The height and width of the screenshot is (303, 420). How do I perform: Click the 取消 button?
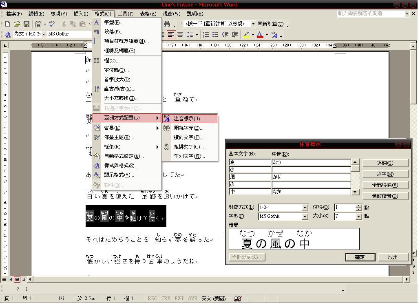393,257
